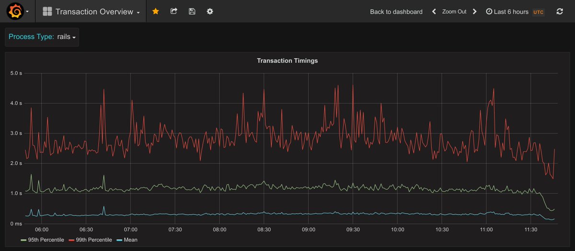Click the 08:30 x-axis label
This screenshot has height=251, width=575.
coord(264,229)
